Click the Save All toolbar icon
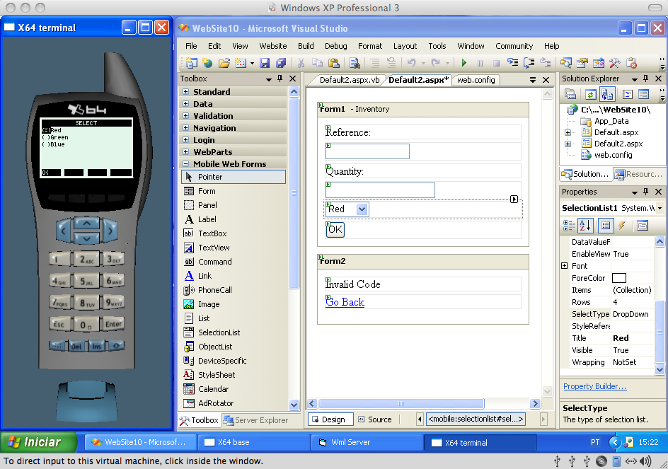The width and height of the screenshot is (668, 469). (x=281, y=63)
